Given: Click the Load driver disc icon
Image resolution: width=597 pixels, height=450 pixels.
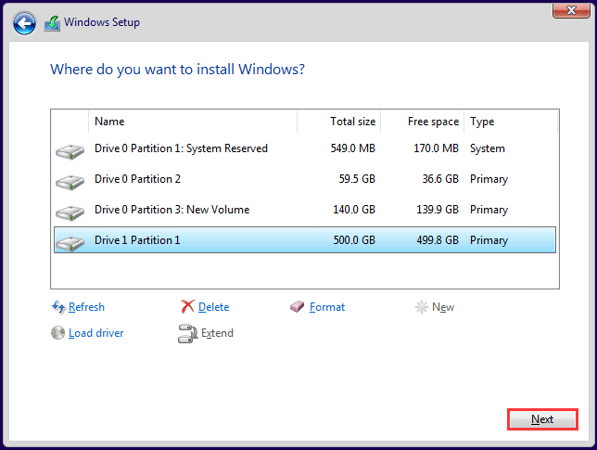Looking at the screenshot, I should pos(57,333).
